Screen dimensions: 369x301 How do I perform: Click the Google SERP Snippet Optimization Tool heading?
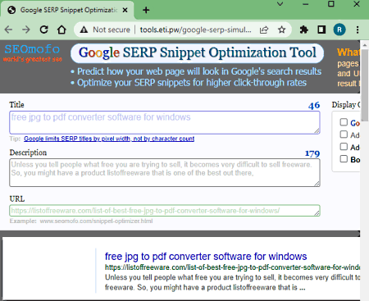[x=198, y=52]
